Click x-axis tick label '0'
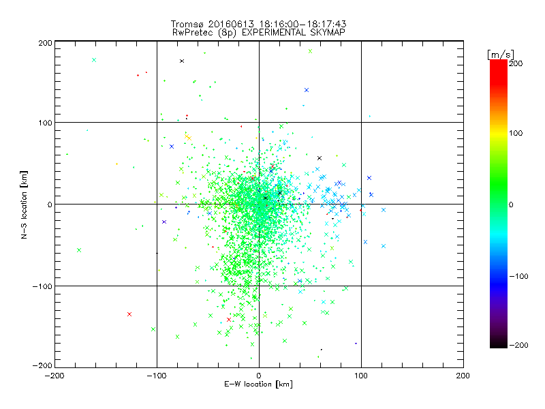The height and width of the screenshot is (409, 545). point(259,376)
